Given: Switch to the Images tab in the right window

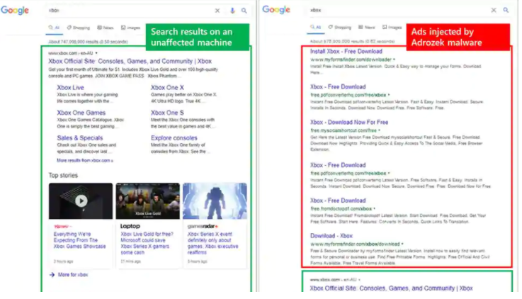Looking at the screenshot, I should pos(392,27).
